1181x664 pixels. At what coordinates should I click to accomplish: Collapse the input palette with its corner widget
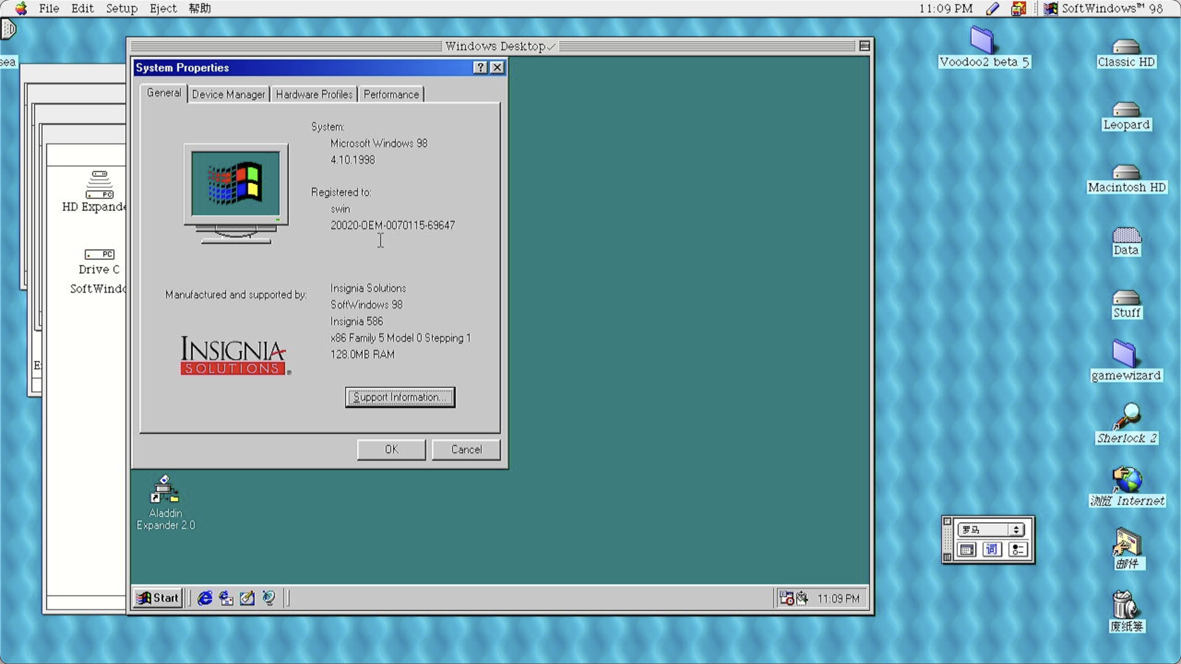[x=947, y=522]
